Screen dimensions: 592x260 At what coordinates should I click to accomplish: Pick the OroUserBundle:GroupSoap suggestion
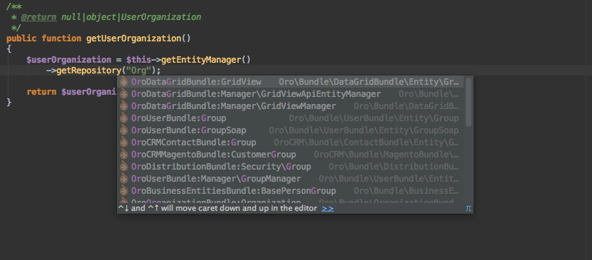(290, 130)
